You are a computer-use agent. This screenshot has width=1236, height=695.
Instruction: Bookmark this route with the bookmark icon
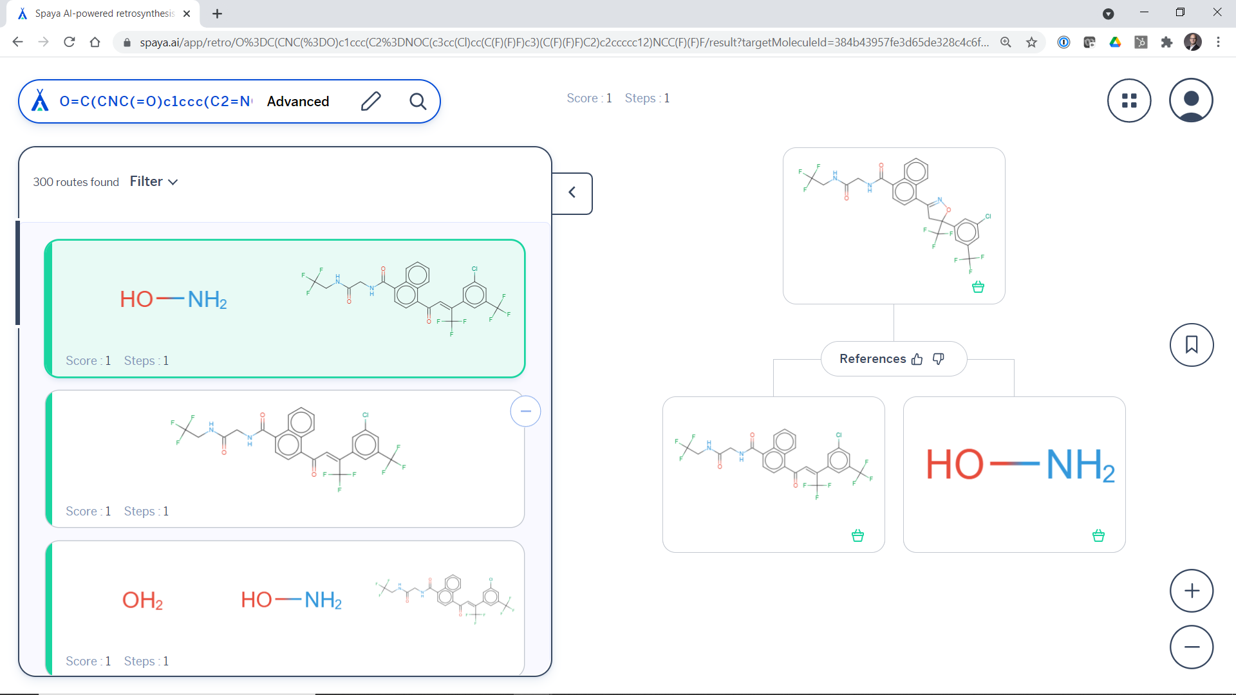coord(1192,345)
